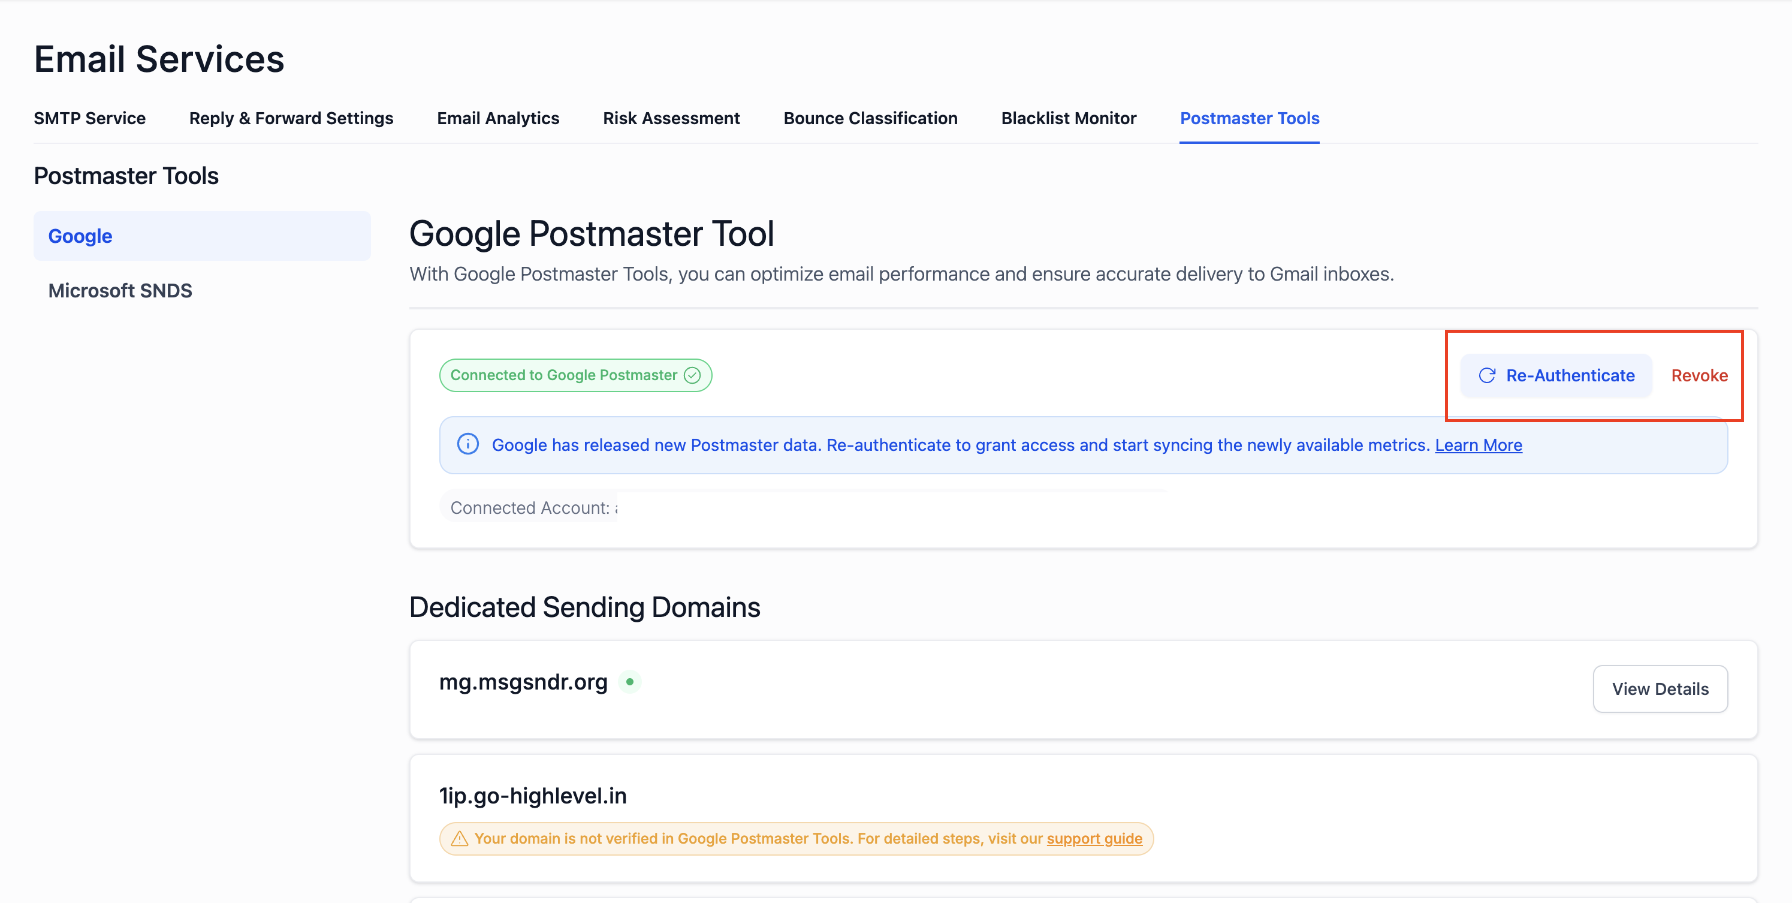Click the Connected Account label
This screenshot has height=903, width=1792.
click(529, 507)
